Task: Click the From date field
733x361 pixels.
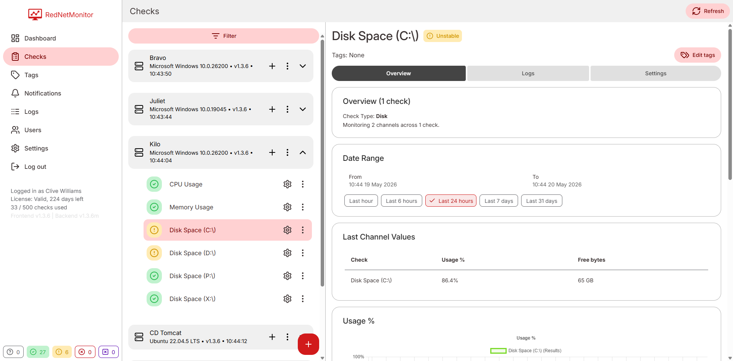Action: pyautogui.click(x=373, y=181)
